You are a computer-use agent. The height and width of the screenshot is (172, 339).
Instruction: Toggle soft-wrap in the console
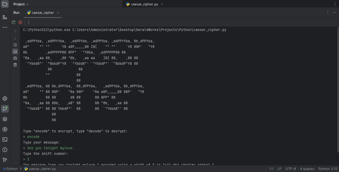[15, 45]
